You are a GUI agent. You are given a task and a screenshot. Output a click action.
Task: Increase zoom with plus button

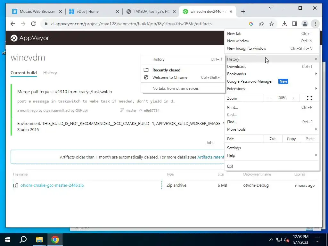point(293,98)
